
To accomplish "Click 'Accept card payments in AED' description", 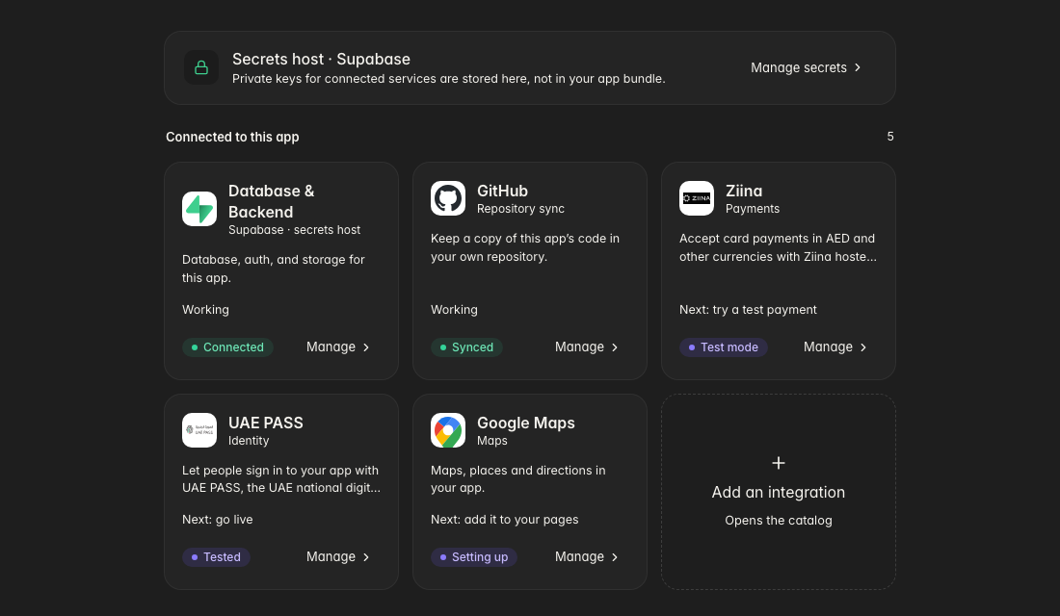I will 778,248.
